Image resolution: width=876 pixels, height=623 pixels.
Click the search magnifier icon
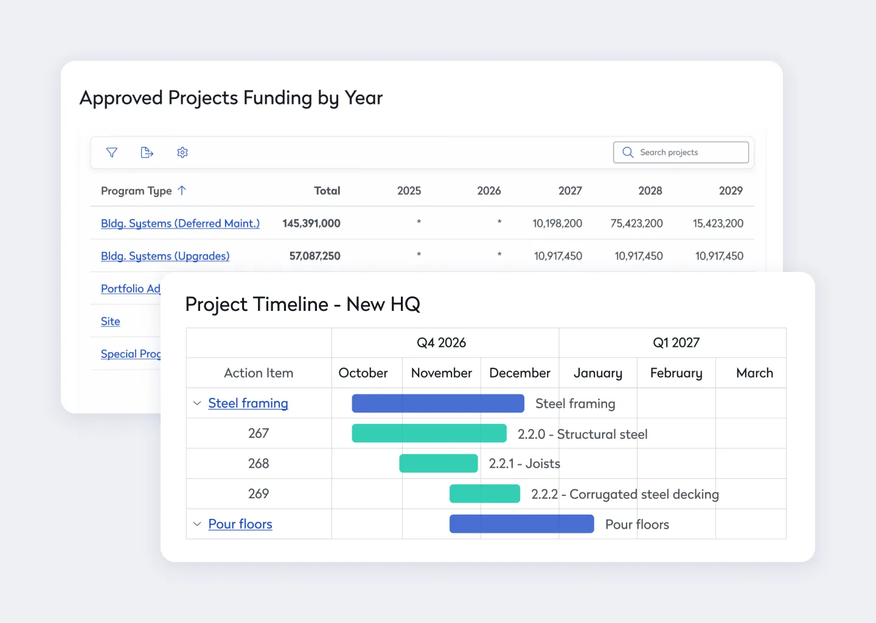pos(628,152)
